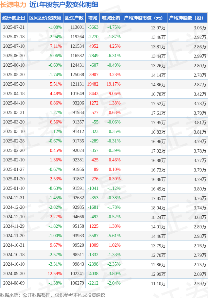The image size is (208, 298).
Task: Click the 7.11% price change cell
Action: [56, 46]
